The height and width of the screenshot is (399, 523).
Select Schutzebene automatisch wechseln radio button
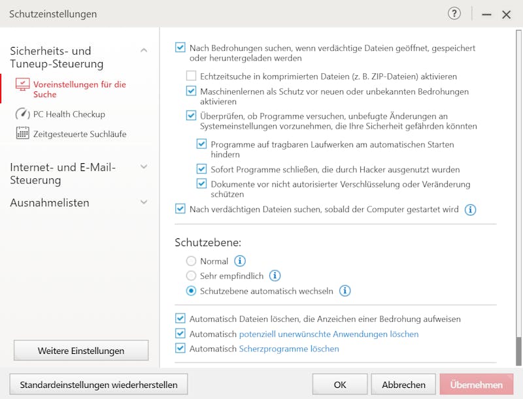click(x=191, y=291)
